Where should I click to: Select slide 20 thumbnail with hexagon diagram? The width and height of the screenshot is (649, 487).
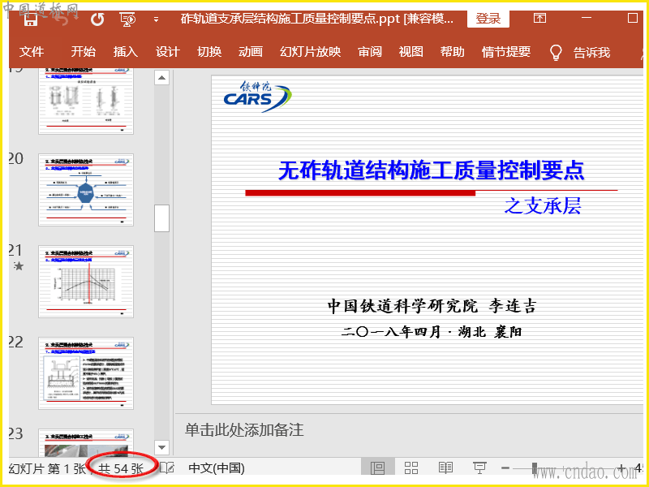pyautogui.click(x=86, y=190)
